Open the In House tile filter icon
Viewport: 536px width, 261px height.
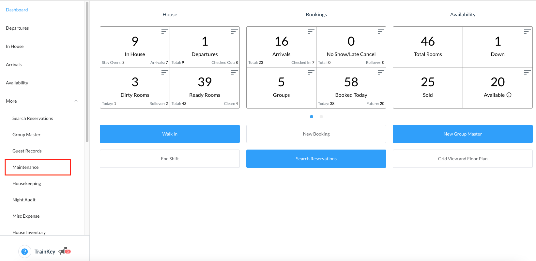click(x=164, y=32)
